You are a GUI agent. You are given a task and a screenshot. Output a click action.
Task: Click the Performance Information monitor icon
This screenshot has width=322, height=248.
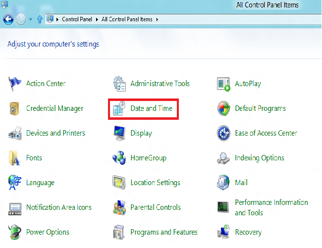[223, 207]
